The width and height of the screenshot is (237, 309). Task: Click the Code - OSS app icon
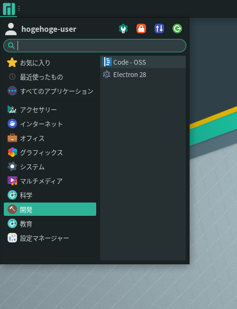point(107,62)
